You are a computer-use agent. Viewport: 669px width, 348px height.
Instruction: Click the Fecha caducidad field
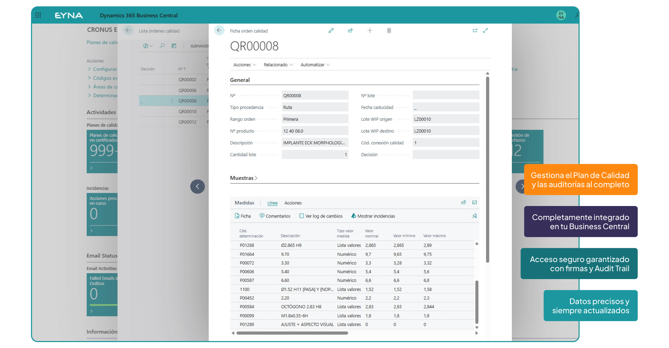[446, 107]
